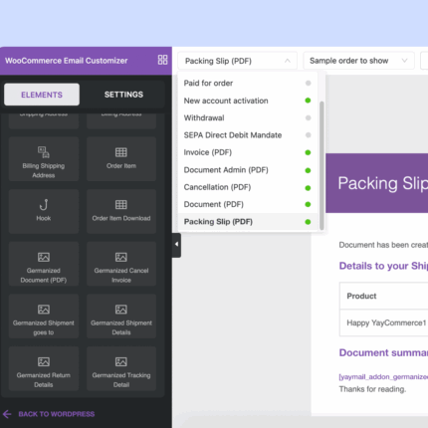Choose SEPA Direct Debit Mandate template
The image size is (428, 428).
(x=247, y=135)
